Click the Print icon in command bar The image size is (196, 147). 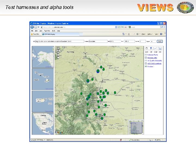[x=137, y=34]
